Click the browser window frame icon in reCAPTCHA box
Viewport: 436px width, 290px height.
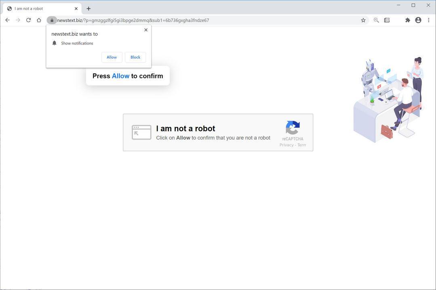pos(141,132)
